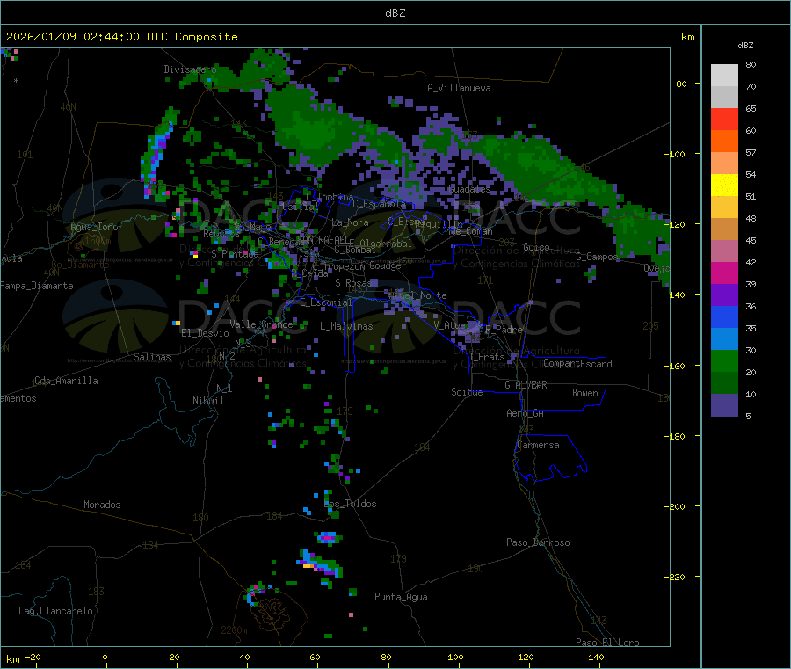Screen dimensions: 791x669
Task: Click the L_Malvinas place label
Action: click(x=346, y=326)
